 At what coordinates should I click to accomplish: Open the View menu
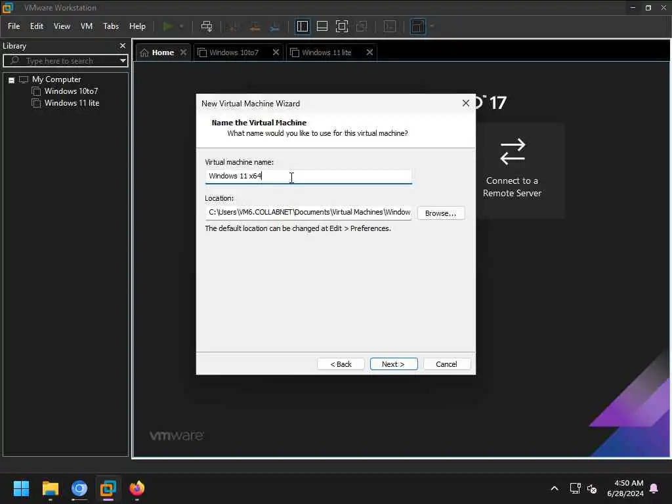[x=62, y=26]
